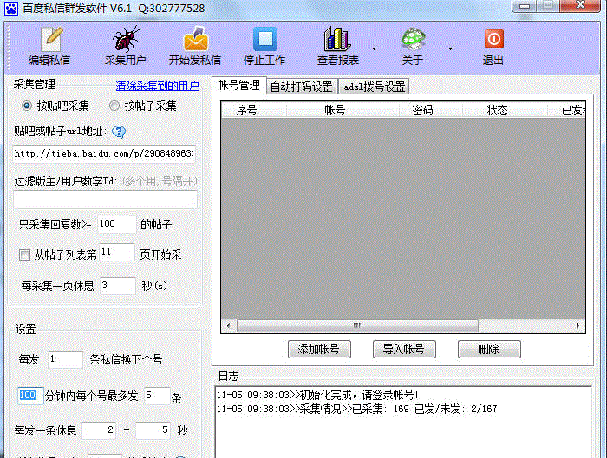The width and height of the screenshot is (607, 458).
Task: Expand the 关于 dropdown arrow
Action: click(450, 48)
